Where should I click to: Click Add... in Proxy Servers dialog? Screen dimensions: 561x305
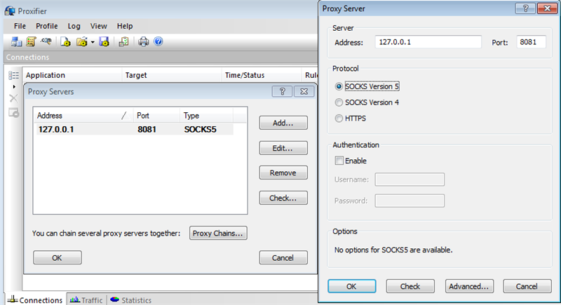coord(283,123)
